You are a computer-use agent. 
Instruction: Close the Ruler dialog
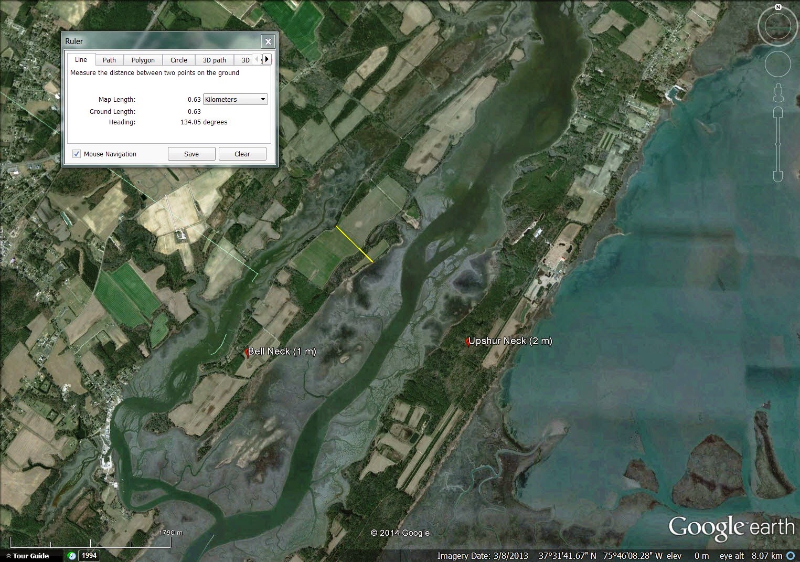268,41
